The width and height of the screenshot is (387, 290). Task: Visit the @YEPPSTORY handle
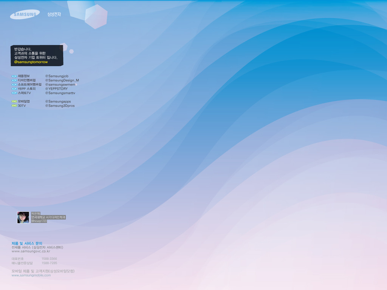pos(57,89)
